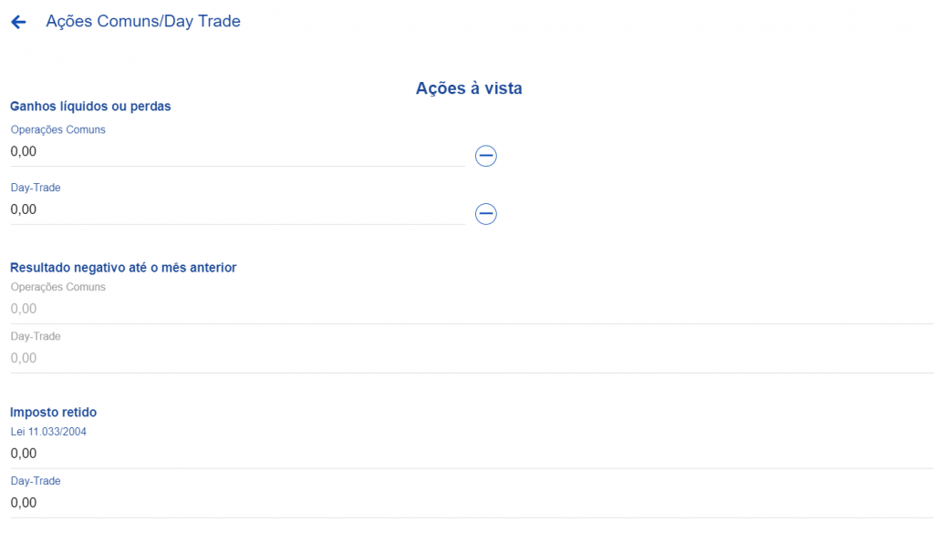Click Resultado negativo até o mês anterior heading

[x=123, y=268]
